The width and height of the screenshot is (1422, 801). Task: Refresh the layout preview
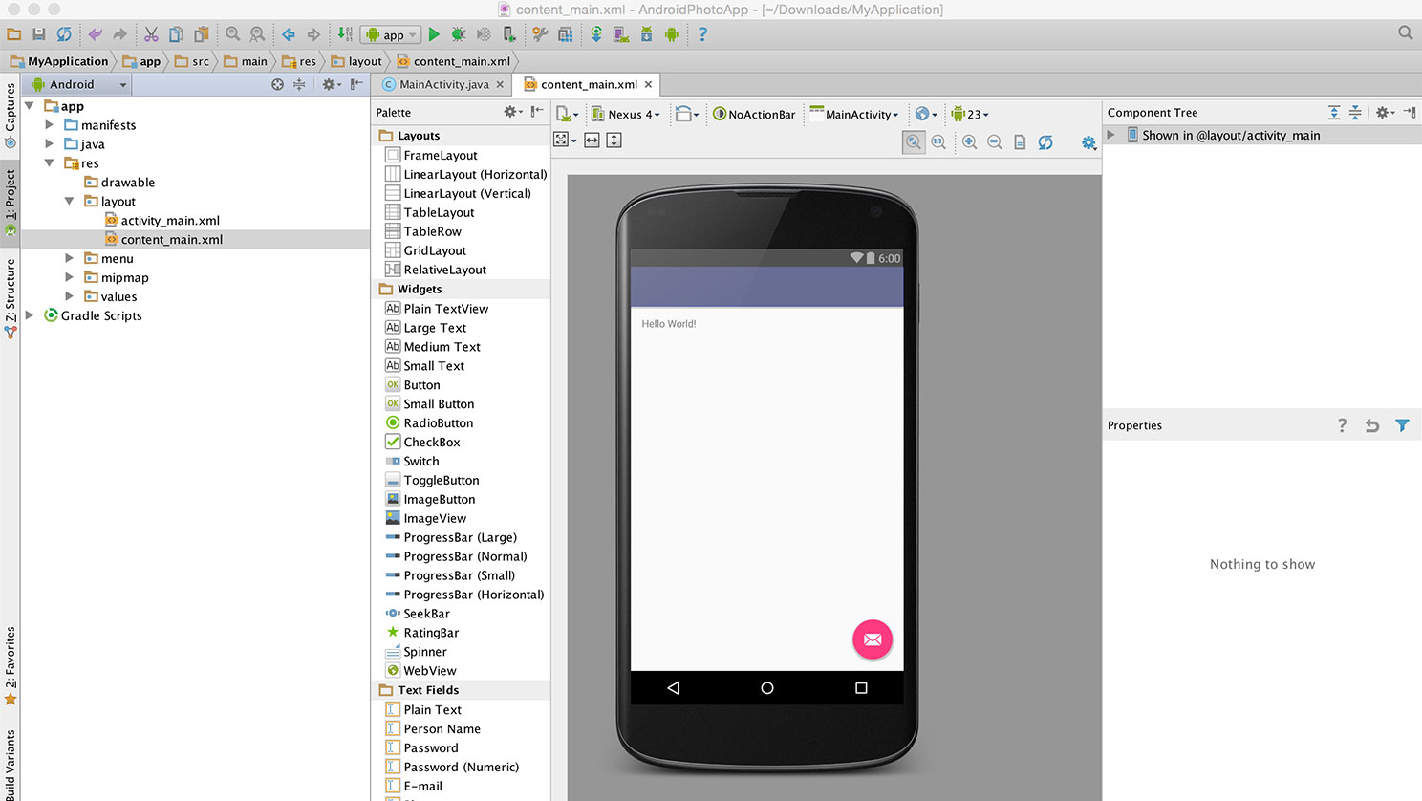coord(1045,141)
